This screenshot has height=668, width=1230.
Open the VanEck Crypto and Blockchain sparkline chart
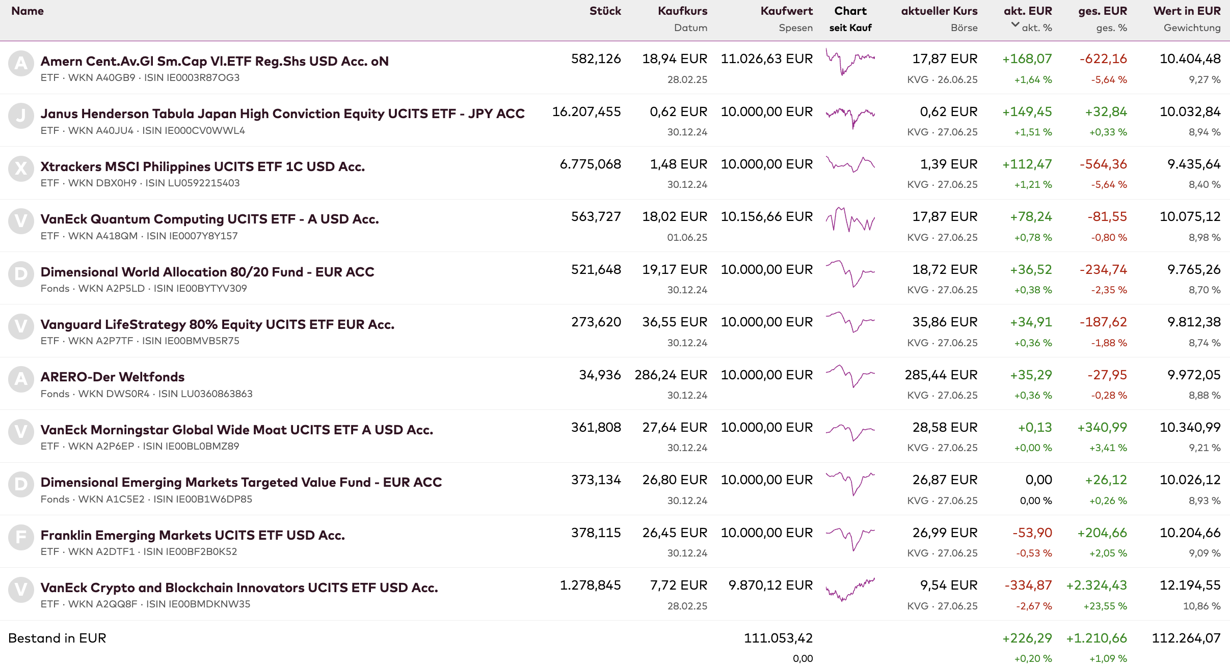pos(850,589)
